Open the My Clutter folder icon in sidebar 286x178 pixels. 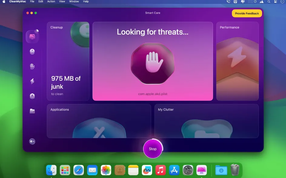click(32, 111)
